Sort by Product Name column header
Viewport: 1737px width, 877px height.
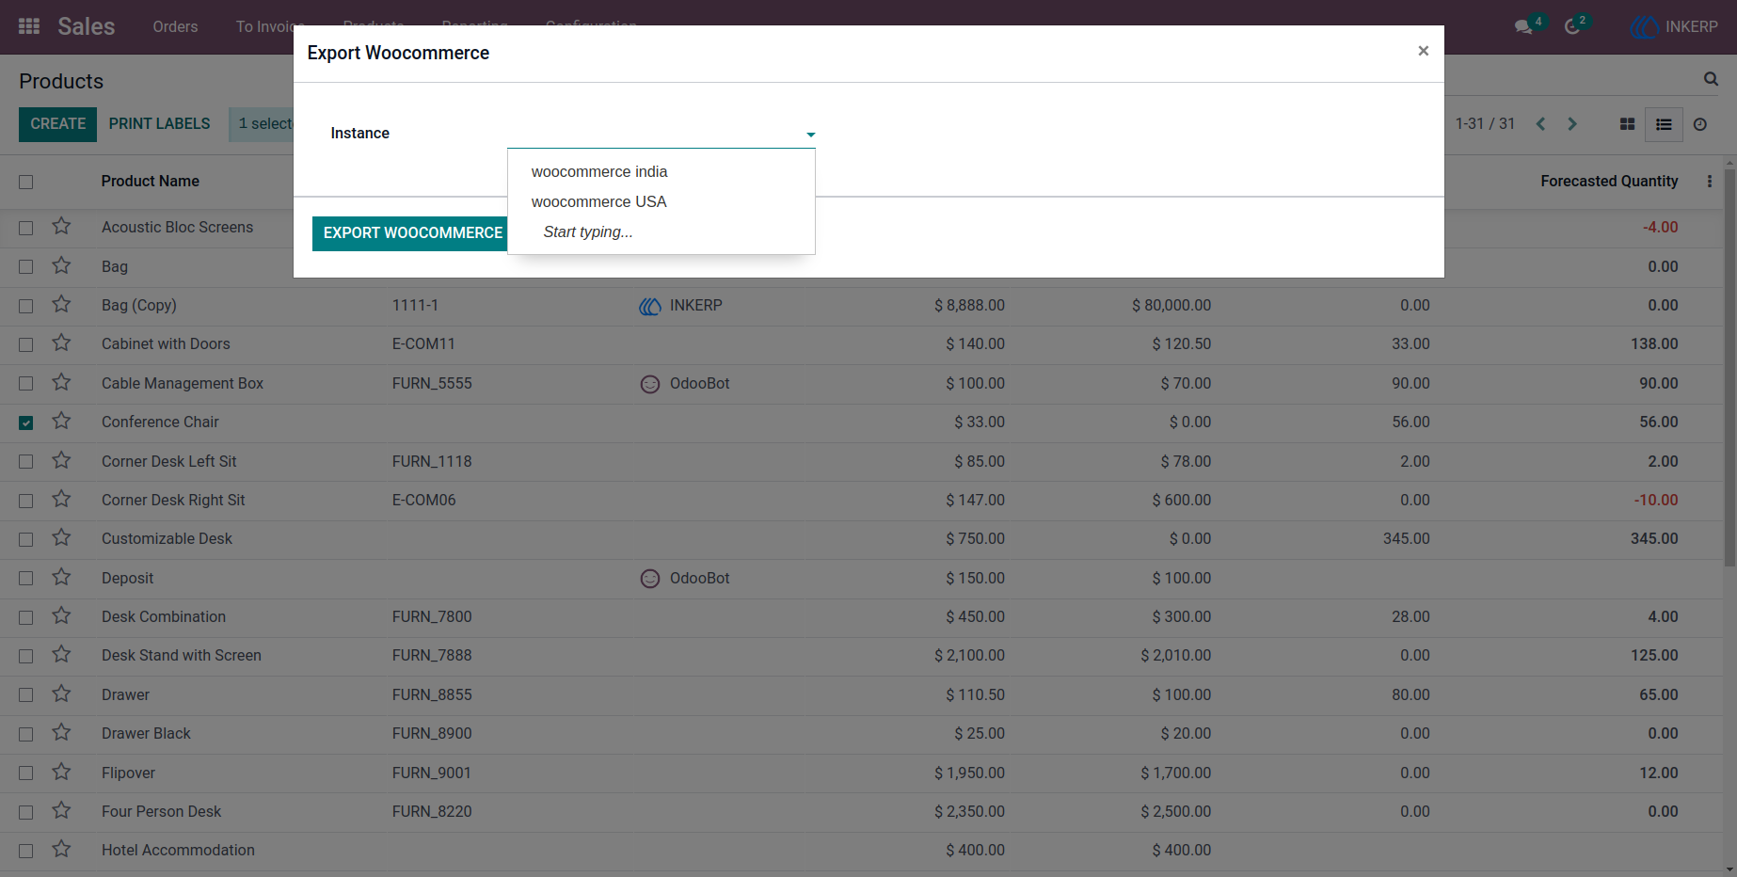(151, 181)
